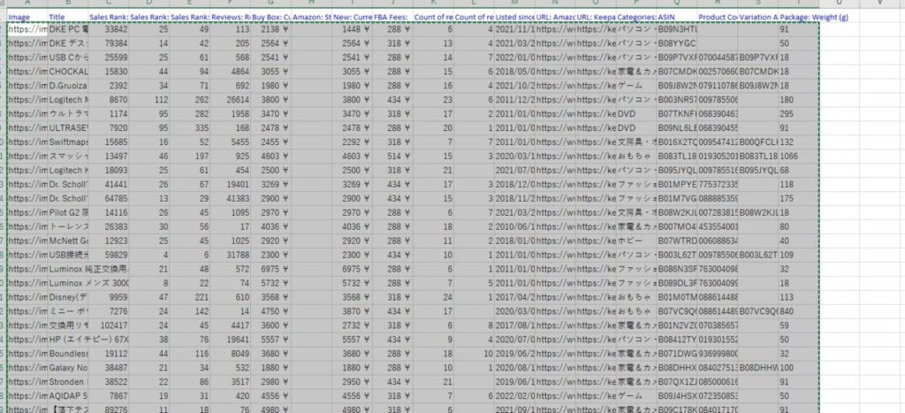Click the "Product Co" header cell
The image size is (905, 413).
(718, 18)
